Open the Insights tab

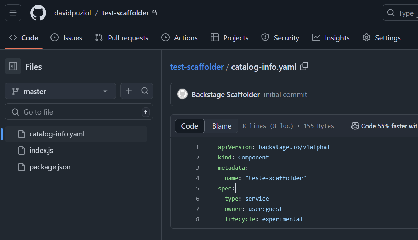(x=331, y=38)
